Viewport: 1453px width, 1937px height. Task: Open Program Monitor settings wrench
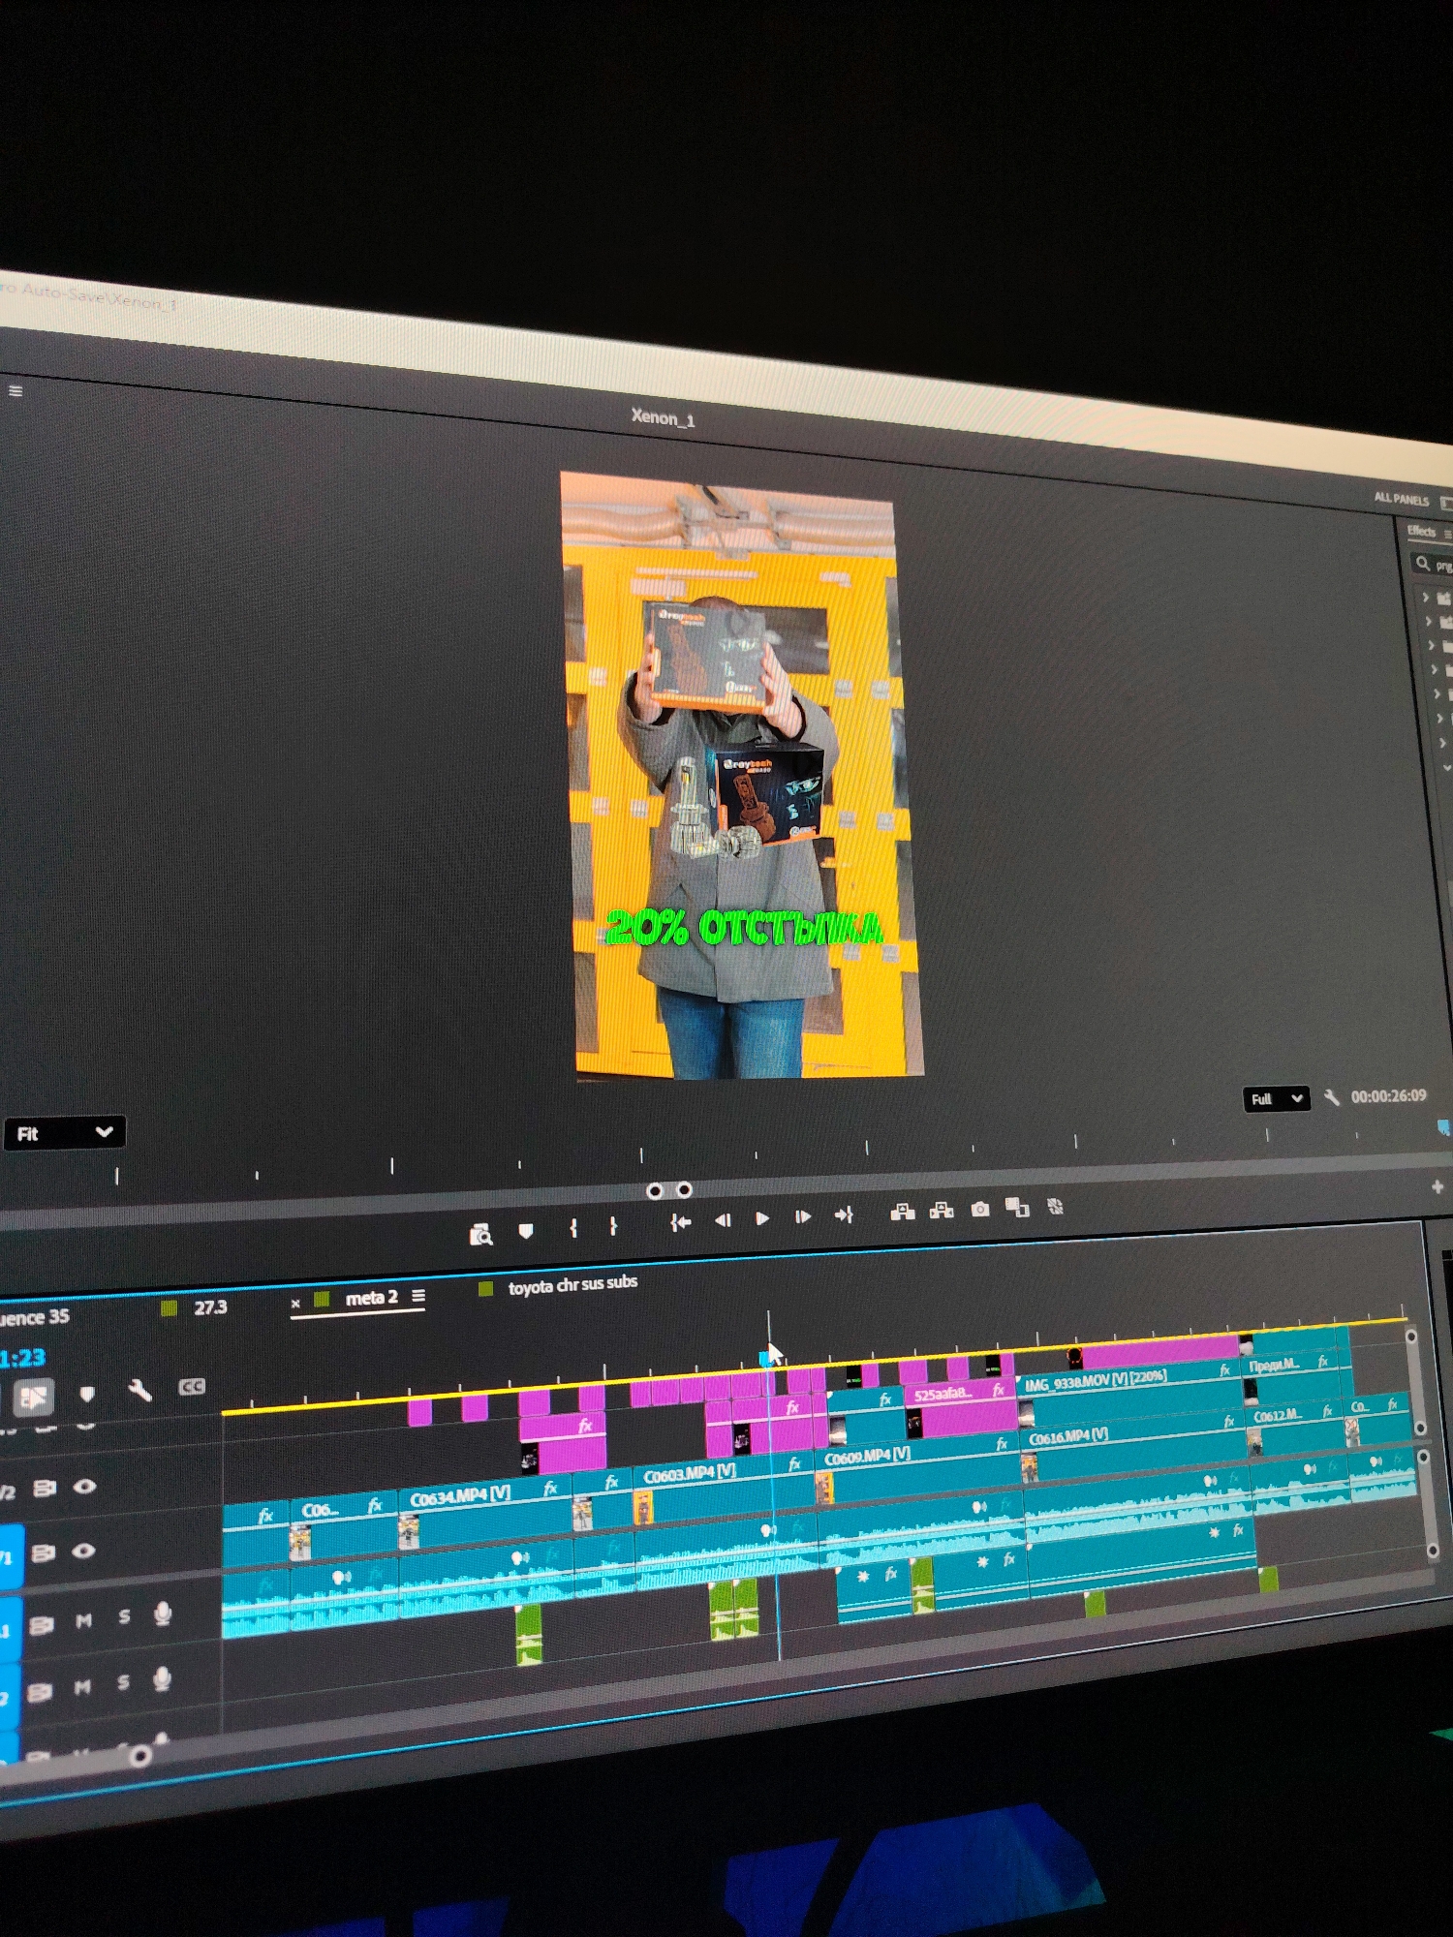(1332, 1097)
